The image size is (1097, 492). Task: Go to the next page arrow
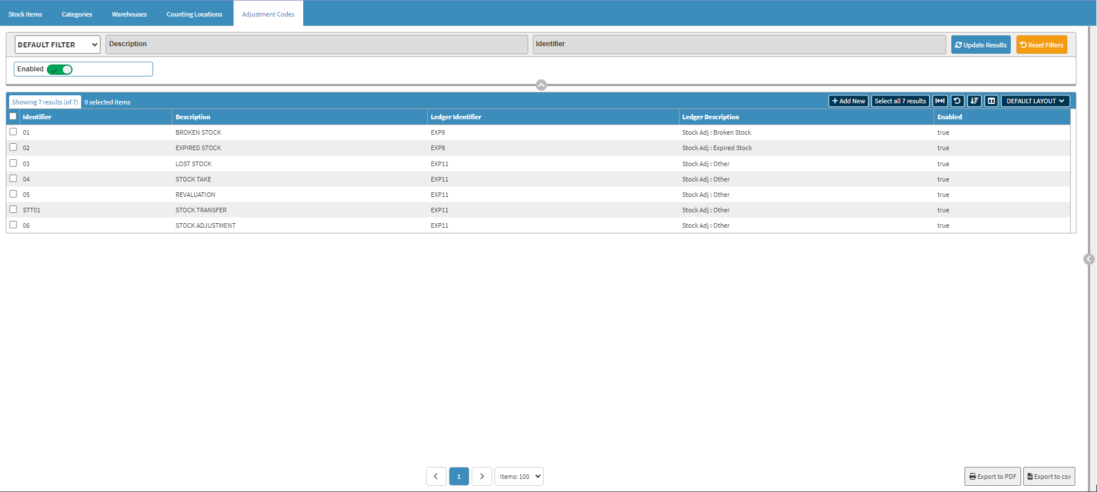click(x=481, y=476)
